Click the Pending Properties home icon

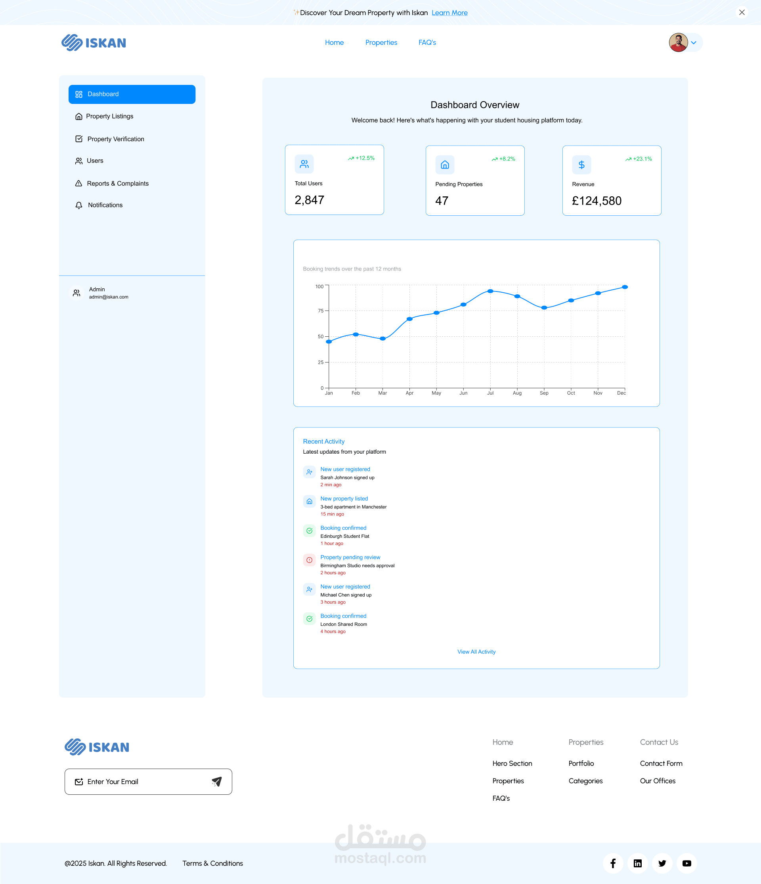click(445, 165)
